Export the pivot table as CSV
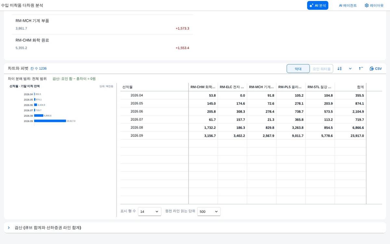 (376, 69)
